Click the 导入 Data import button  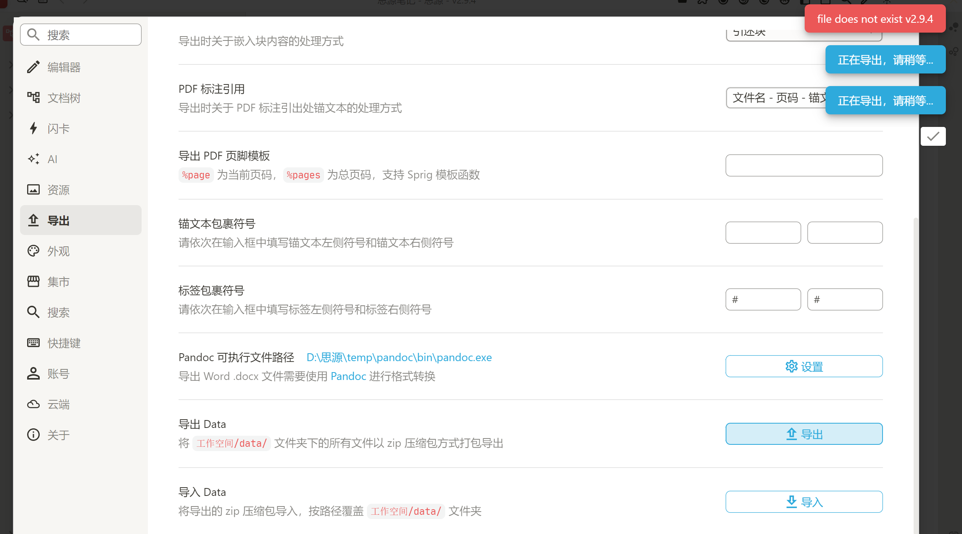click(x=804, y=502)
